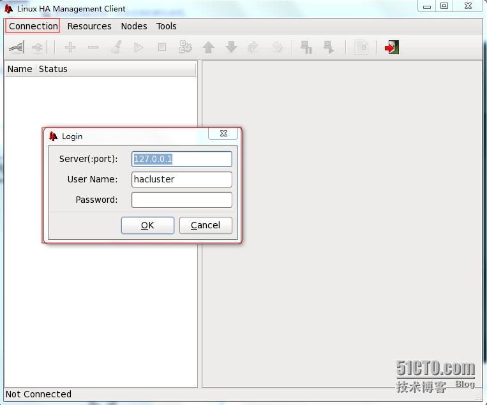Viewport: 487px width, 405px height.
Task: Minimize the Linux HA Management Client window
Action: (x=427, y=6)
